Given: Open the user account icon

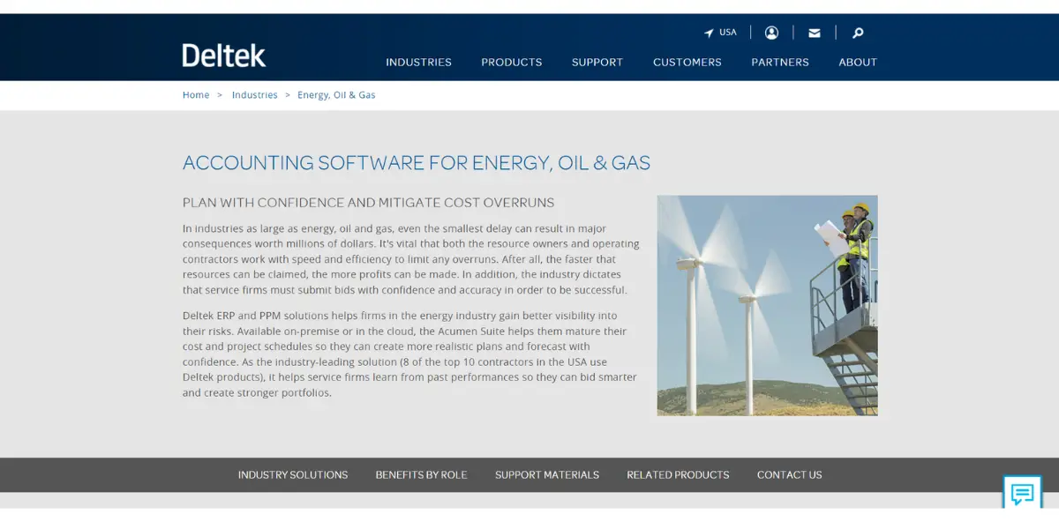Looking at the screenshot, I should [x=771, y=33].
